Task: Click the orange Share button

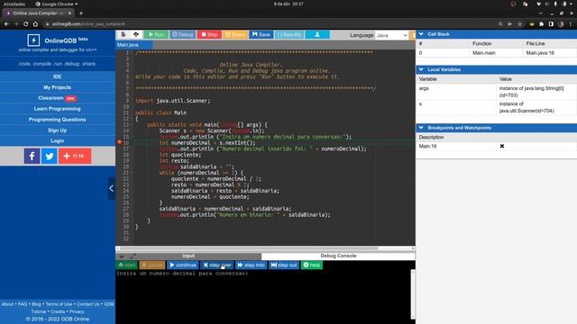Action: (234, 34)
